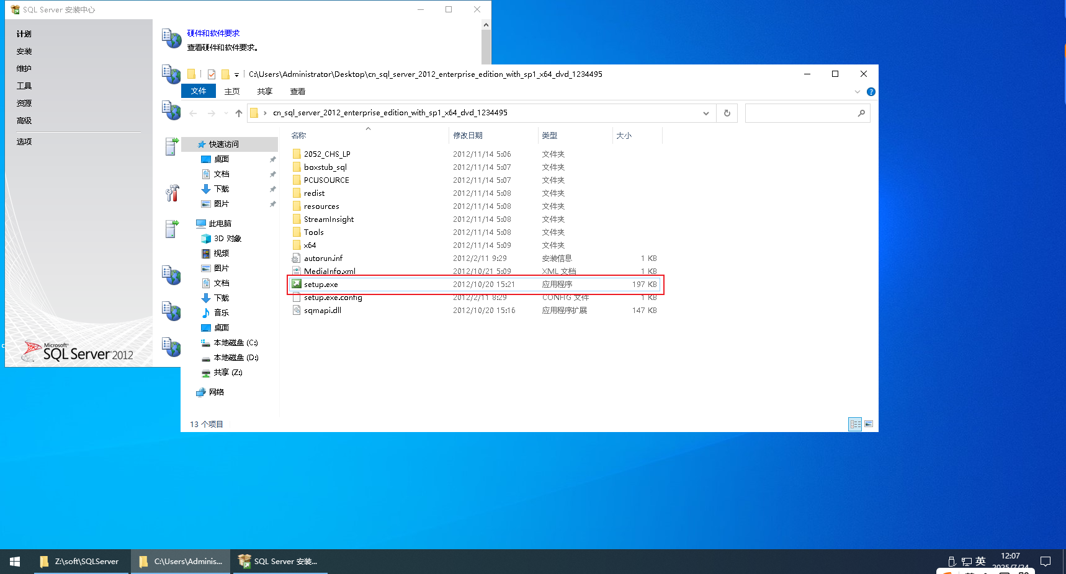Click the address bar path field
Viewport: 1066px width, 574px height.
[481, 113]
